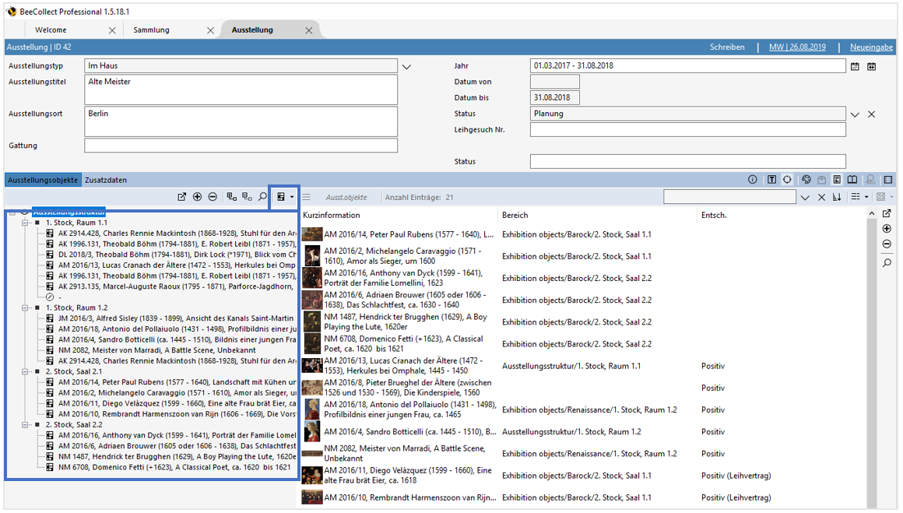The width and height of the screenshot is (903, 513).
Task: Click the 'MW | 26.08.2019' link
Action: tap(797, 47)
